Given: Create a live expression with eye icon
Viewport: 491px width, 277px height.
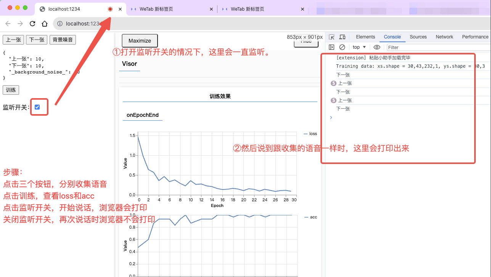Looking at the screenshot, I should 377,47.
